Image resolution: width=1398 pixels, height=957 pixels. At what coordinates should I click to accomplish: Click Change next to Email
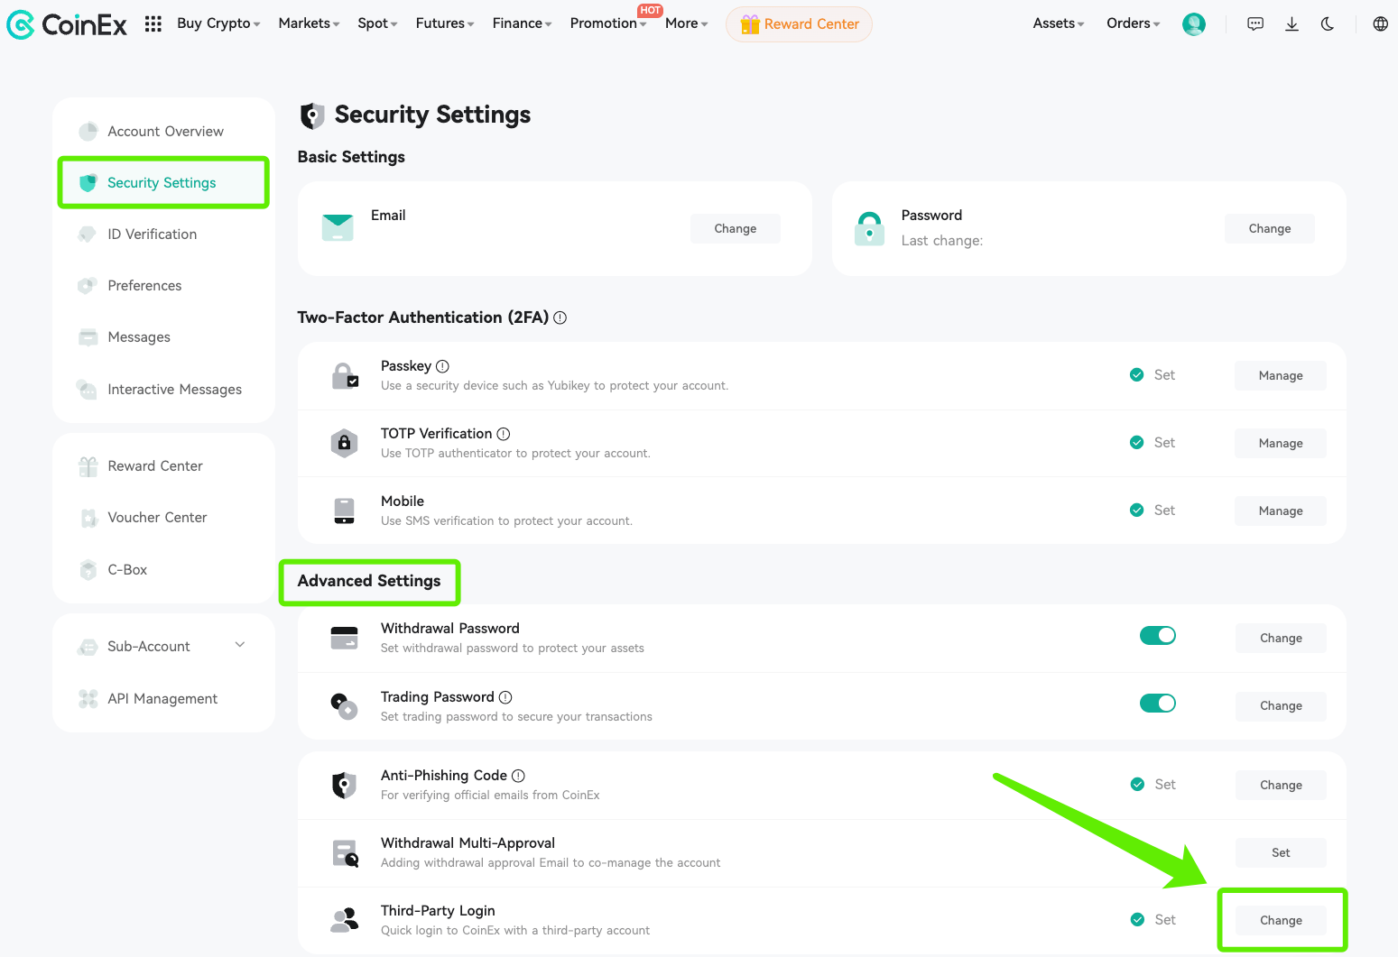tap(735, 228)
